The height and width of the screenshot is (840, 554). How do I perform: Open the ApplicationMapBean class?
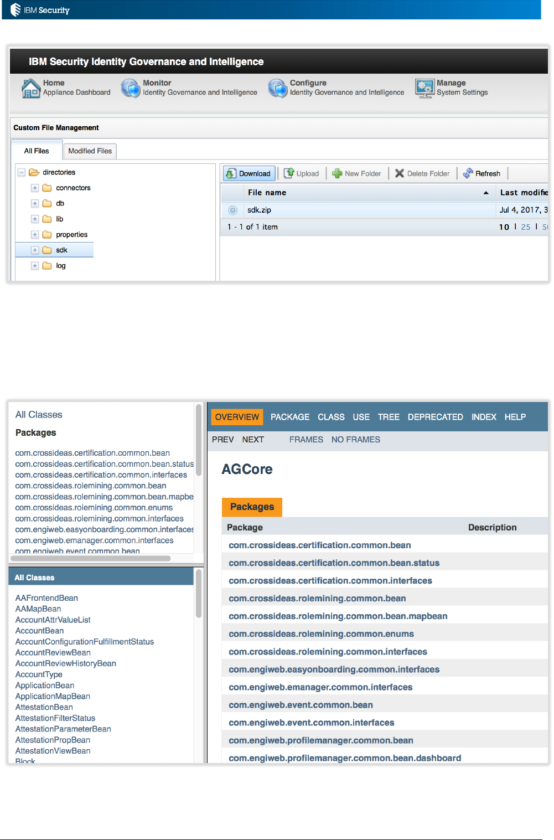(x=53, y=697)
